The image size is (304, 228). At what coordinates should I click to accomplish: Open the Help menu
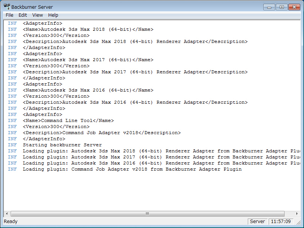(x=53, y=15)
